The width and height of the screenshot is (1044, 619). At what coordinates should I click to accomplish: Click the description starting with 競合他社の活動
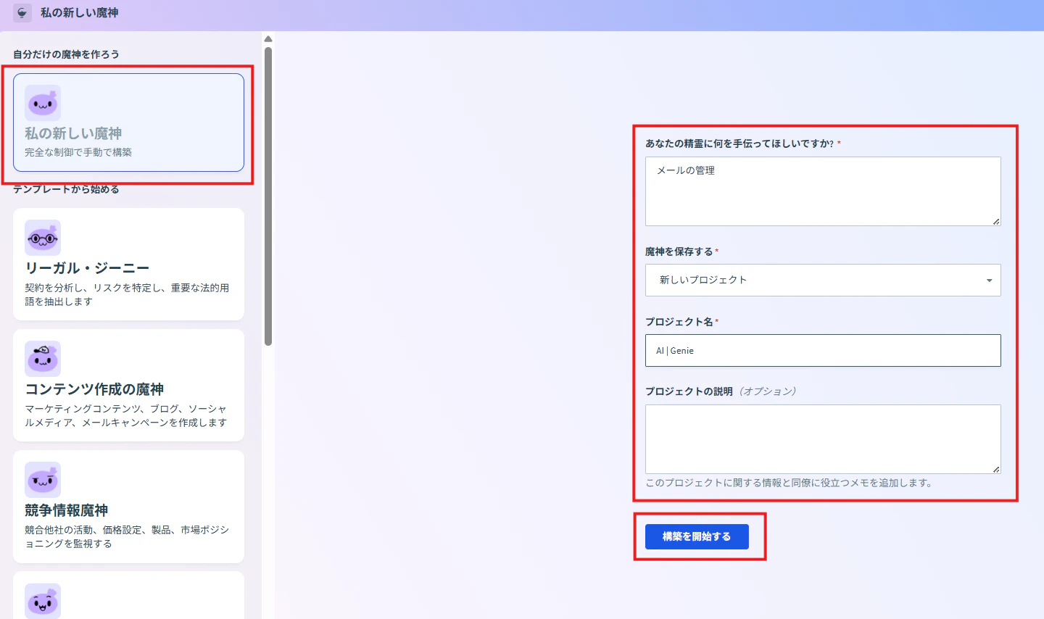[x=127, y=536]
